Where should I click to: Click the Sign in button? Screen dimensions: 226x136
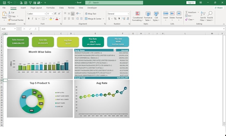(190, 2)
